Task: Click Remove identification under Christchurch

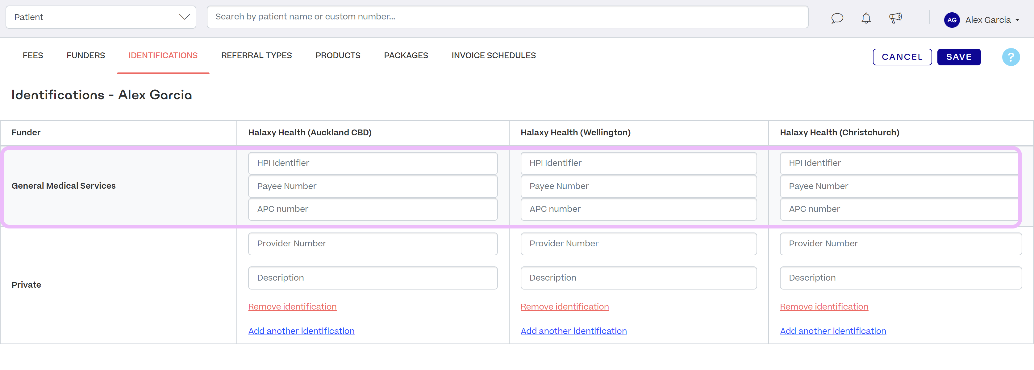Action: click(x=824, y=307)
